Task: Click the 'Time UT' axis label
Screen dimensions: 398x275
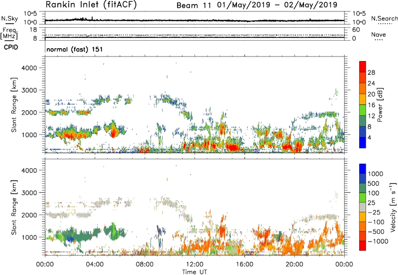Action: click(x=195, y=272)
